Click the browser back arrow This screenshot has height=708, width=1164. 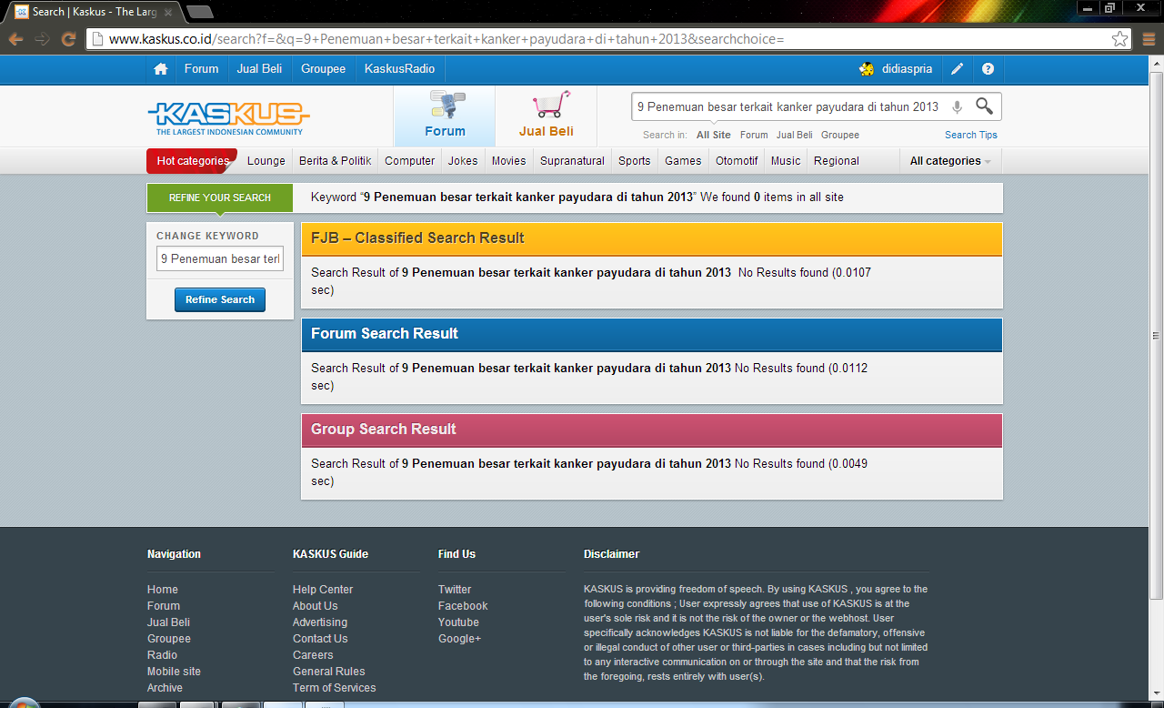click(15, 39)
